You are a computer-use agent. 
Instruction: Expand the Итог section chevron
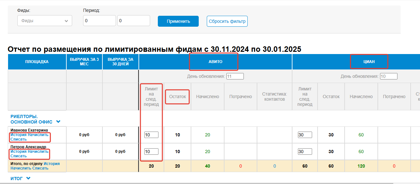pyautogui.click(x=28, y=178)
